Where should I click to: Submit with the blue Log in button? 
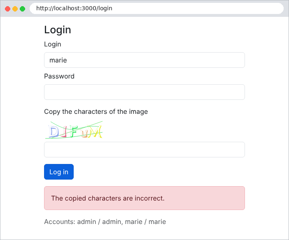click(x=59, y=172)
